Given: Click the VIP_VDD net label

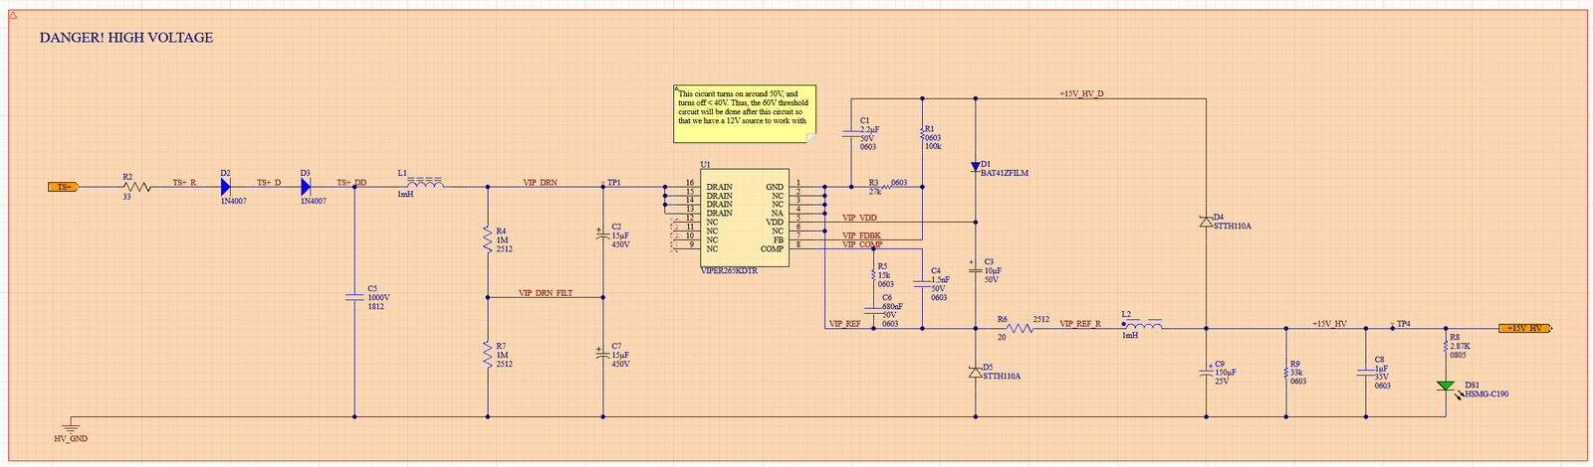Looking at the screenshot, I should pos(859,217).
